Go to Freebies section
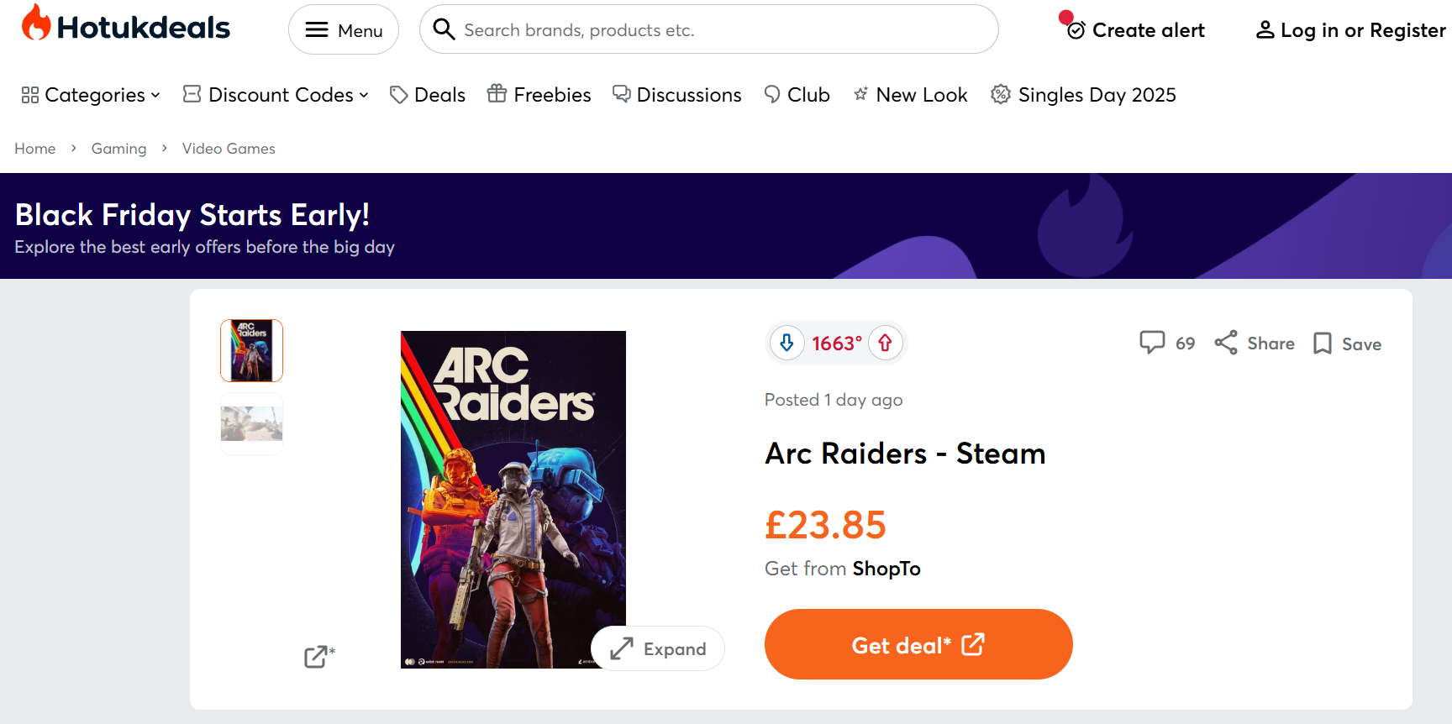This screenshot has width=1452, height=724. pyautogui.click(x=539, y=95)
